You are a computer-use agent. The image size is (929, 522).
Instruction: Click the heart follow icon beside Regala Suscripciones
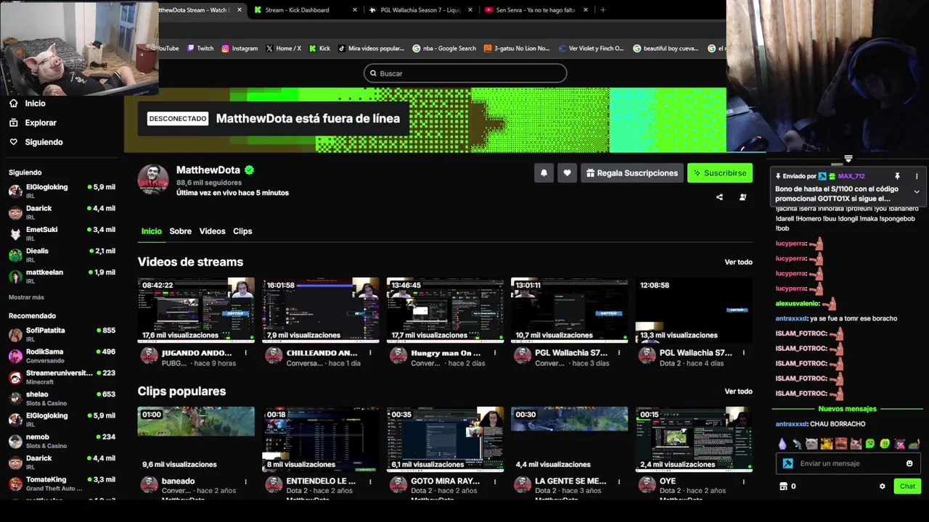[x=567, y=173]
